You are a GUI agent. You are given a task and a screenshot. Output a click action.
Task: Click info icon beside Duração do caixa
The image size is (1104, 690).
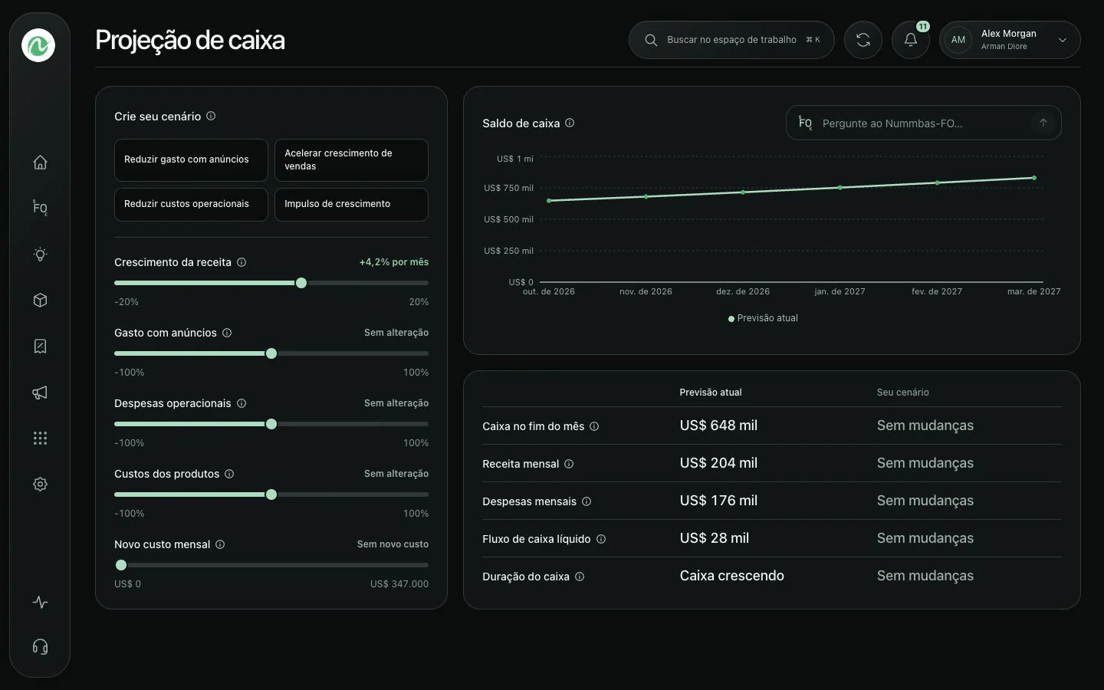tap(580, 577)
